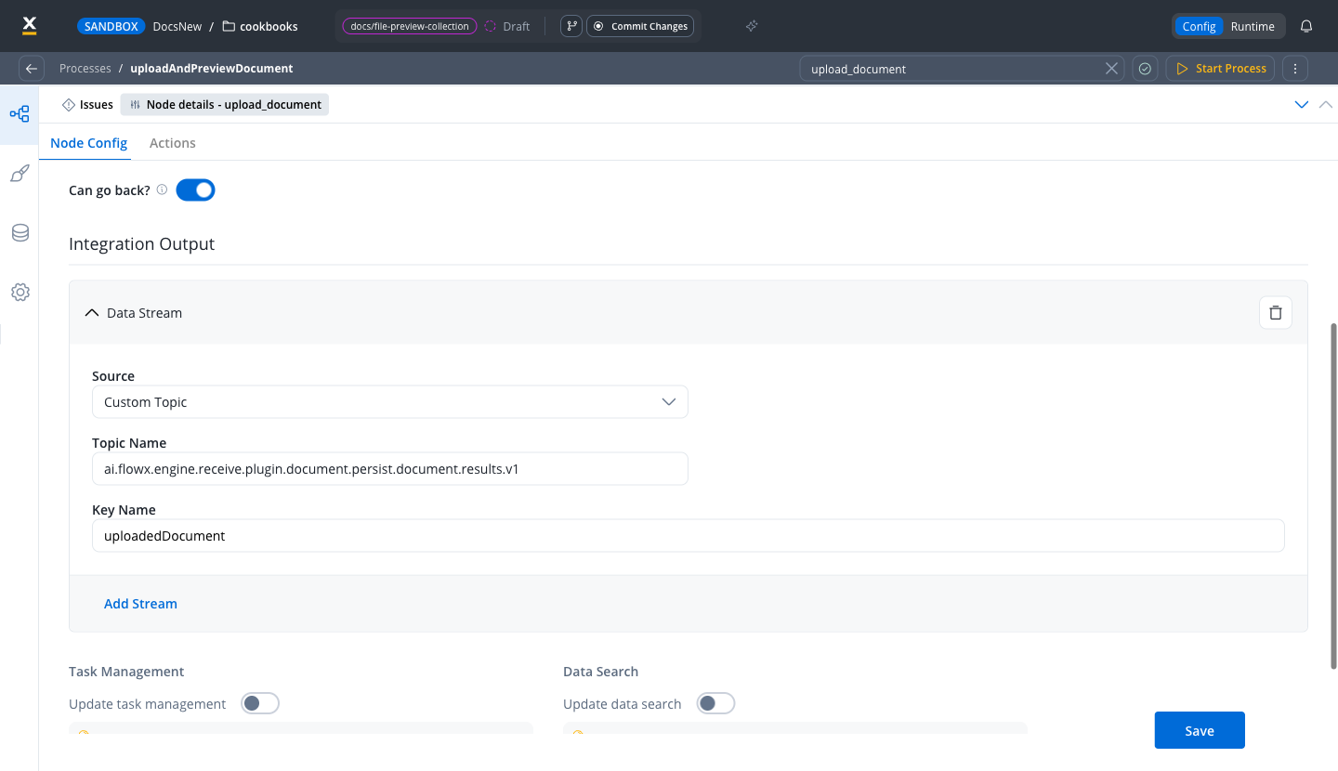Delete the Data Stream with trash icon
Viewport: 1338px width, 771px height.
pyautogui.click(x=1276, y=313)
